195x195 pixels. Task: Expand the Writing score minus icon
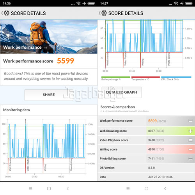191,149
